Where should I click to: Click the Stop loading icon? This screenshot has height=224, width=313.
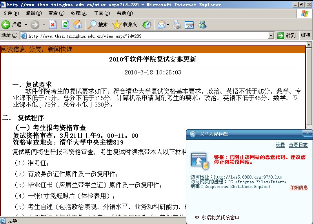click(53, 25)
